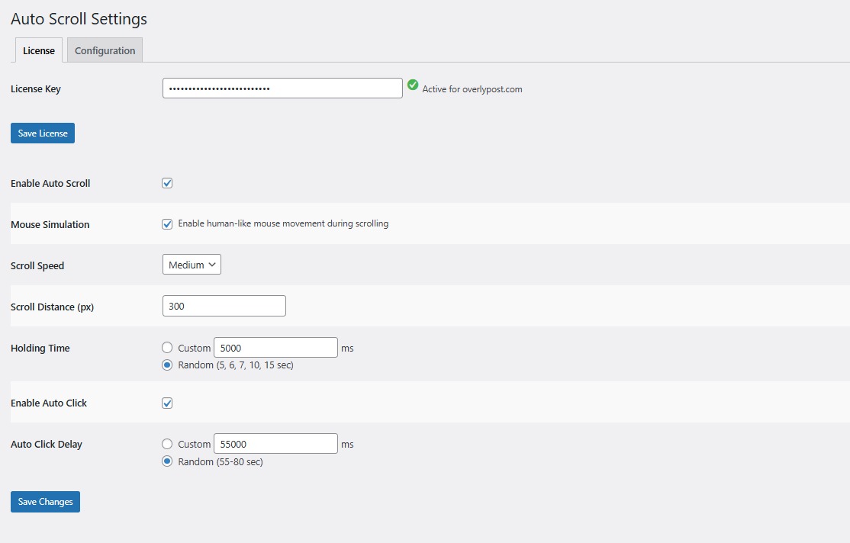Screen dimensions: 850x543
Task: Click the License Key password field
Action: 282,88
